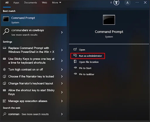Open the More dropdown
The height and width of the screenshot is (122, 150).
tap(57, 3)
